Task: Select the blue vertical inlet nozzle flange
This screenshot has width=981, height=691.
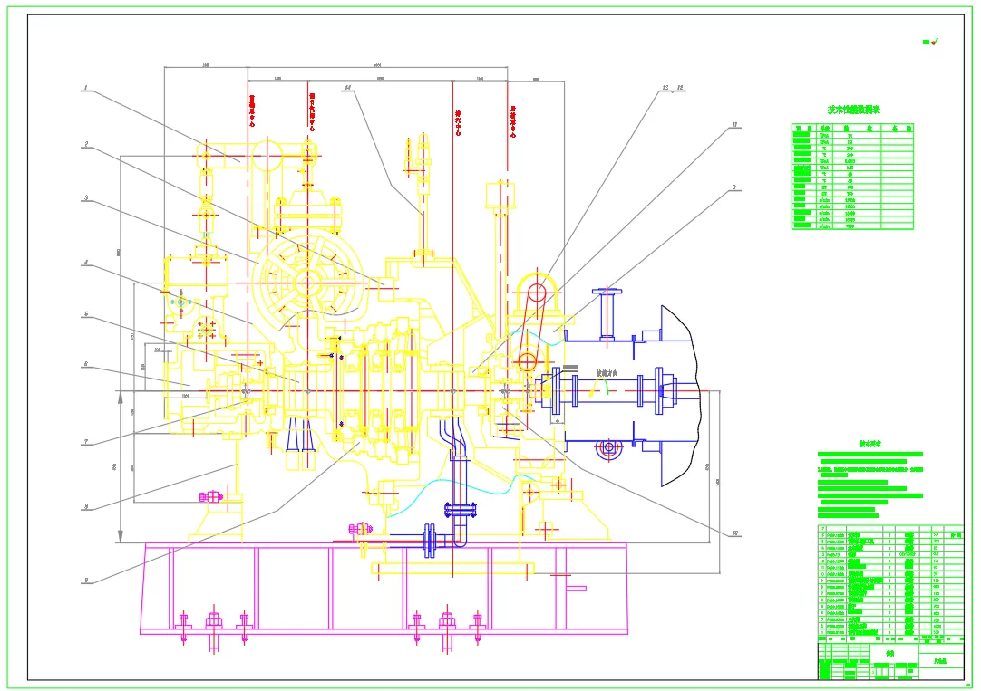Action: tap(607, 291)
